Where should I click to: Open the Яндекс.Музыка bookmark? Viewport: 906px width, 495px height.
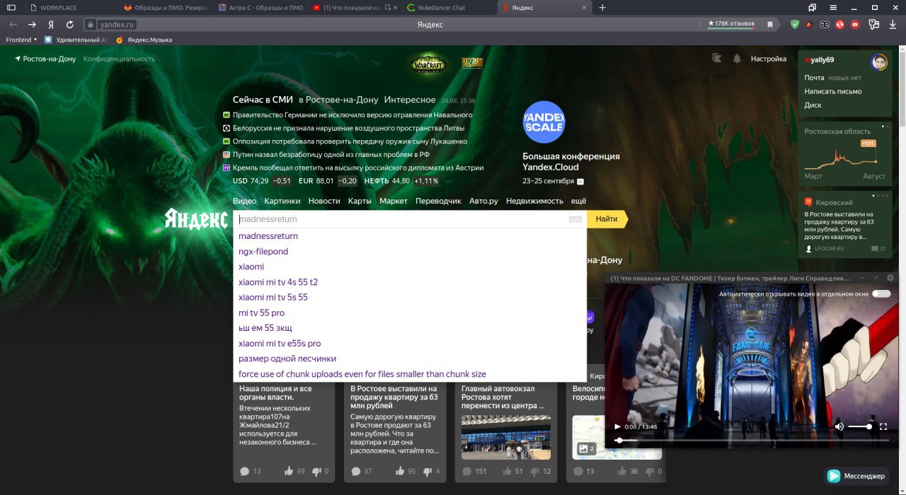[x=144, y=40]
